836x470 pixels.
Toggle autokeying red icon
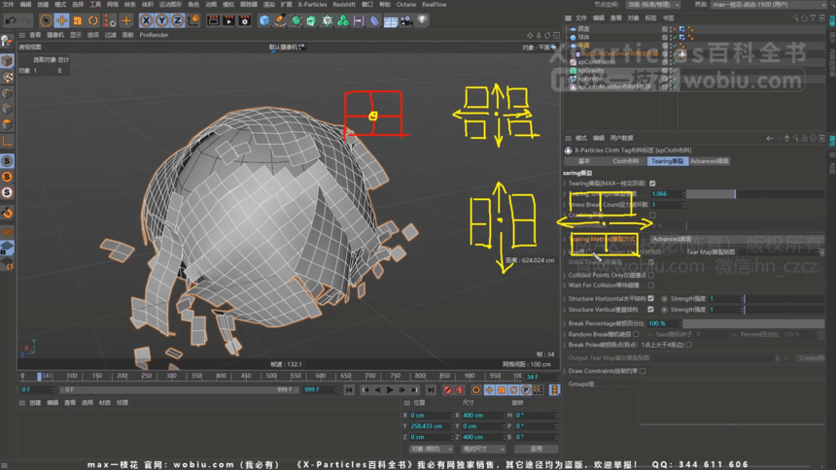pos(460,390)
